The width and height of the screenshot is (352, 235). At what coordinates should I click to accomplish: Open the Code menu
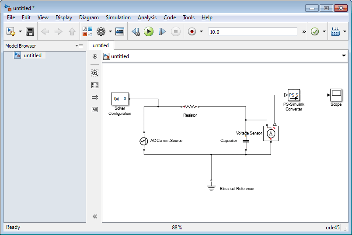coord(170,17)
